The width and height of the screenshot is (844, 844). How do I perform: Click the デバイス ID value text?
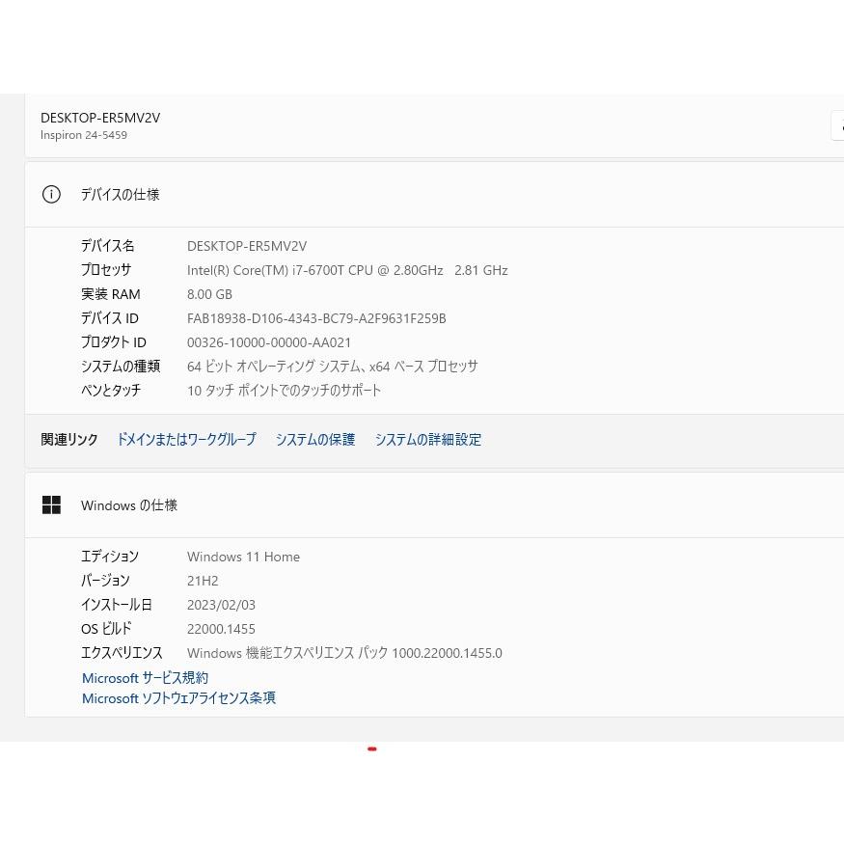(x=316, y=318)
